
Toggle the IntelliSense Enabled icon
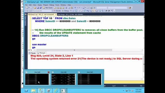click(x=81, y=11)
